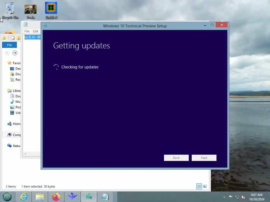Click the '2 items' status bar text
Image resolution: width=270 pixels, height=202 pixels.
pyautogui.click(x=11, y=186)
